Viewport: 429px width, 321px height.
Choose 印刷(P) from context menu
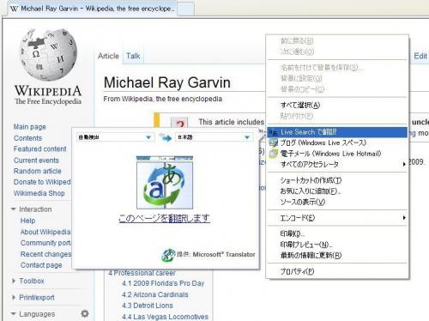pyautogui.click(x=337, y=233)
